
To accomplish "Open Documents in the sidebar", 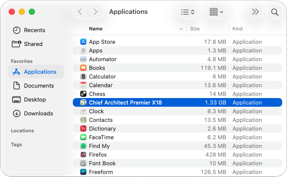I will pyautogui.click(x=33, y=85).
